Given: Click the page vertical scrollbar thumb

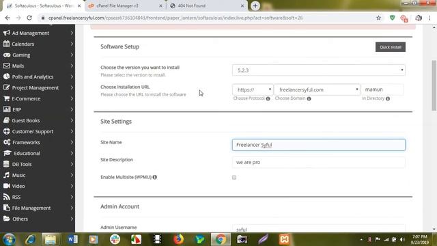Looking at the screenshot, I should [434, 85].
